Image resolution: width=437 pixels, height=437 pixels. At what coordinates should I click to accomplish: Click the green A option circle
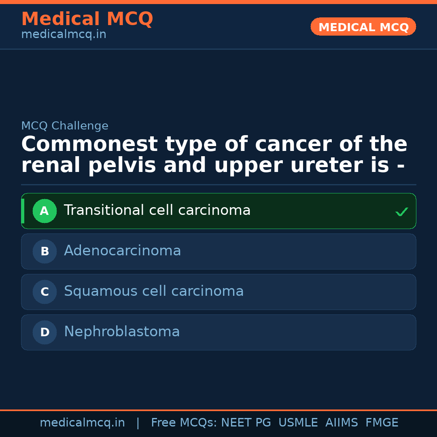(x=45, y=211)
